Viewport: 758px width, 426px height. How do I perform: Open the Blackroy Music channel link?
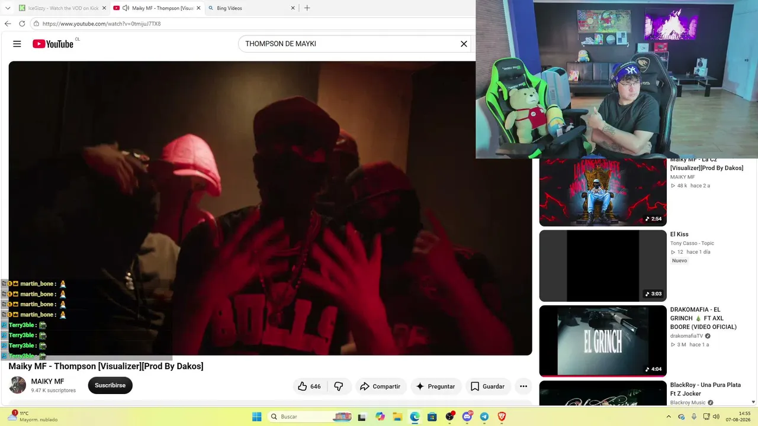point(688,403)
